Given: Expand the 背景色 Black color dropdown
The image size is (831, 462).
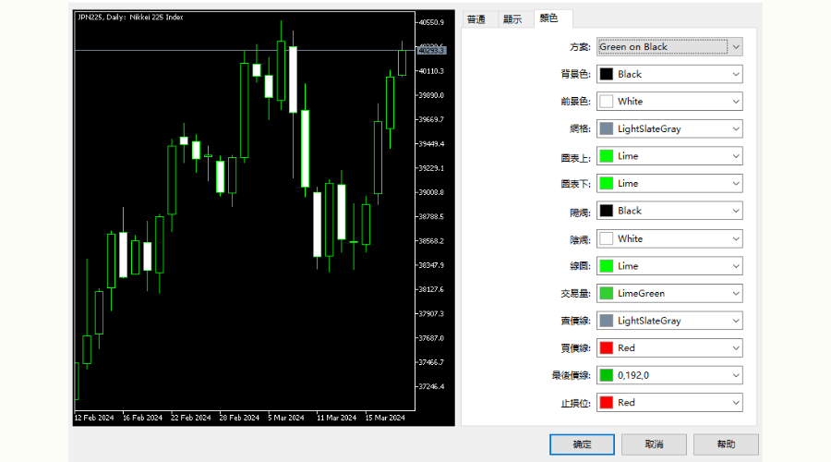Looking at the screenshot, I should (669, 74).
